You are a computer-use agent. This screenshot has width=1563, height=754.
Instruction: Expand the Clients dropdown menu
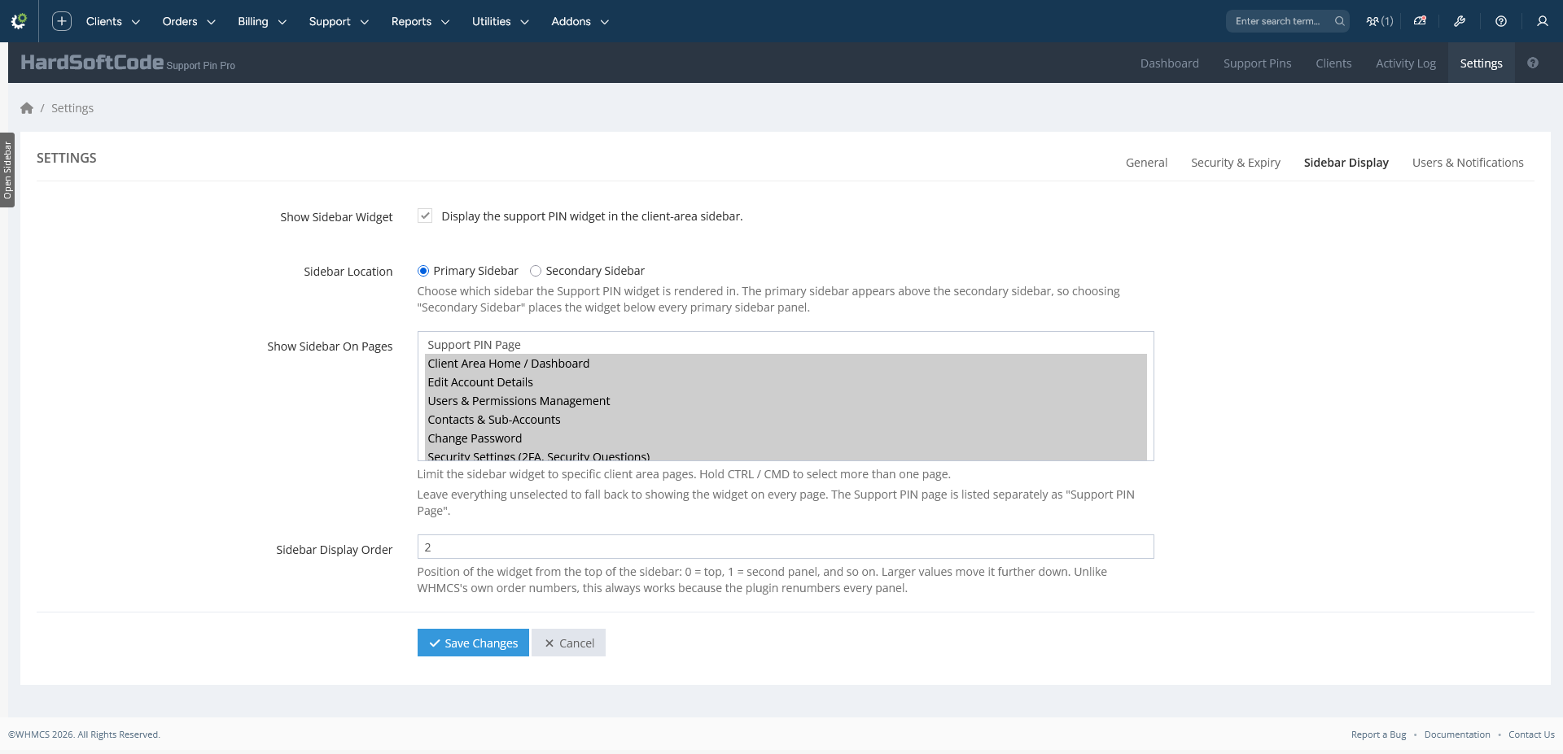pos(113,21)
